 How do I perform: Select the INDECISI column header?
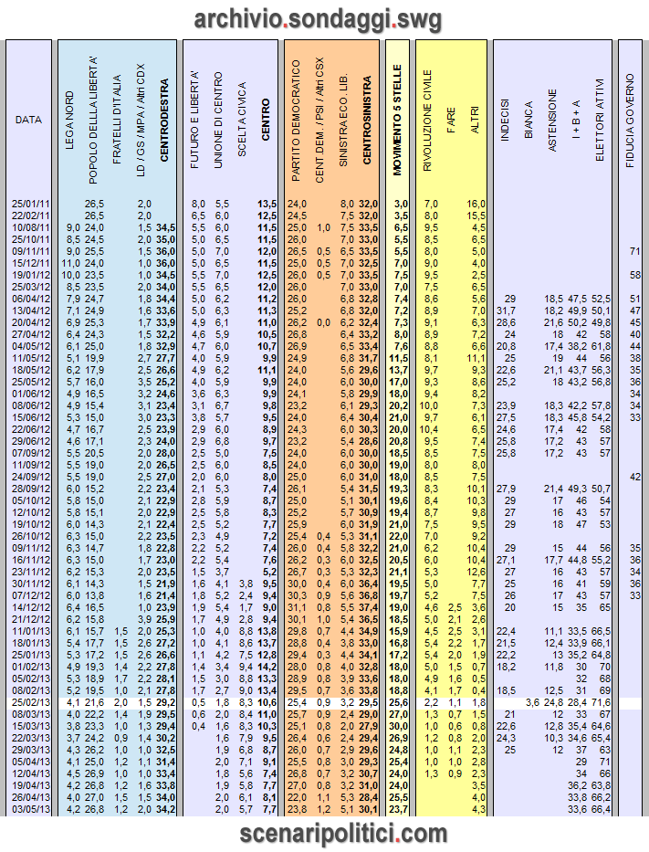tap(505, 121)
